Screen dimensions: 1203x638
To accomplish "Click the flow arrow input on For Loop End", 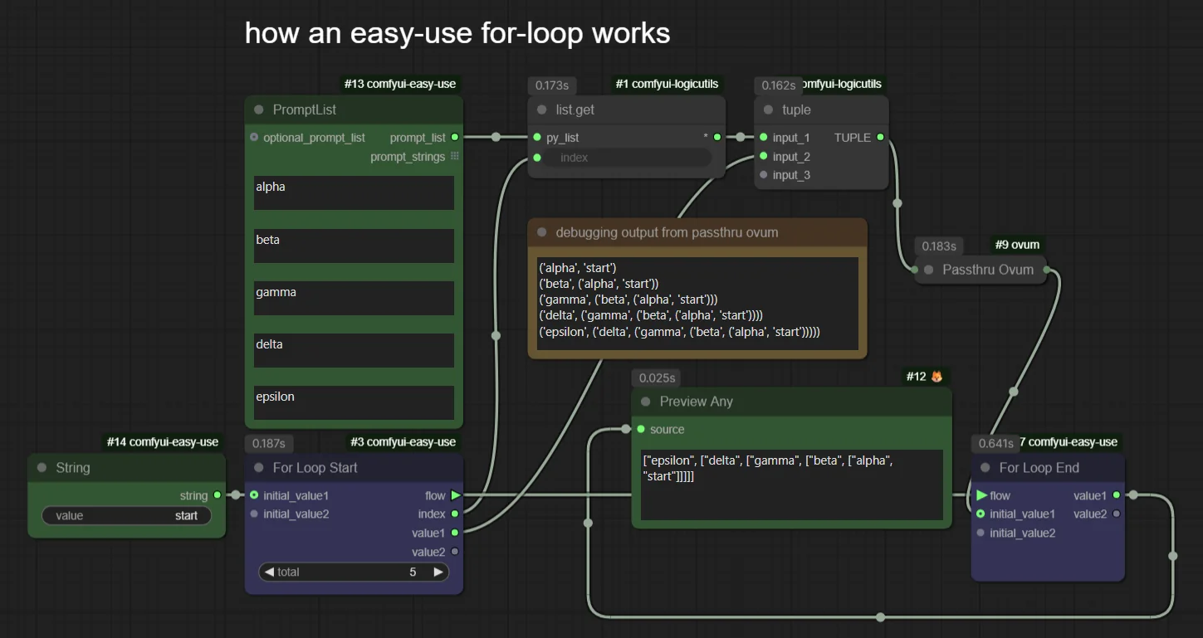I will coord(981,495).
